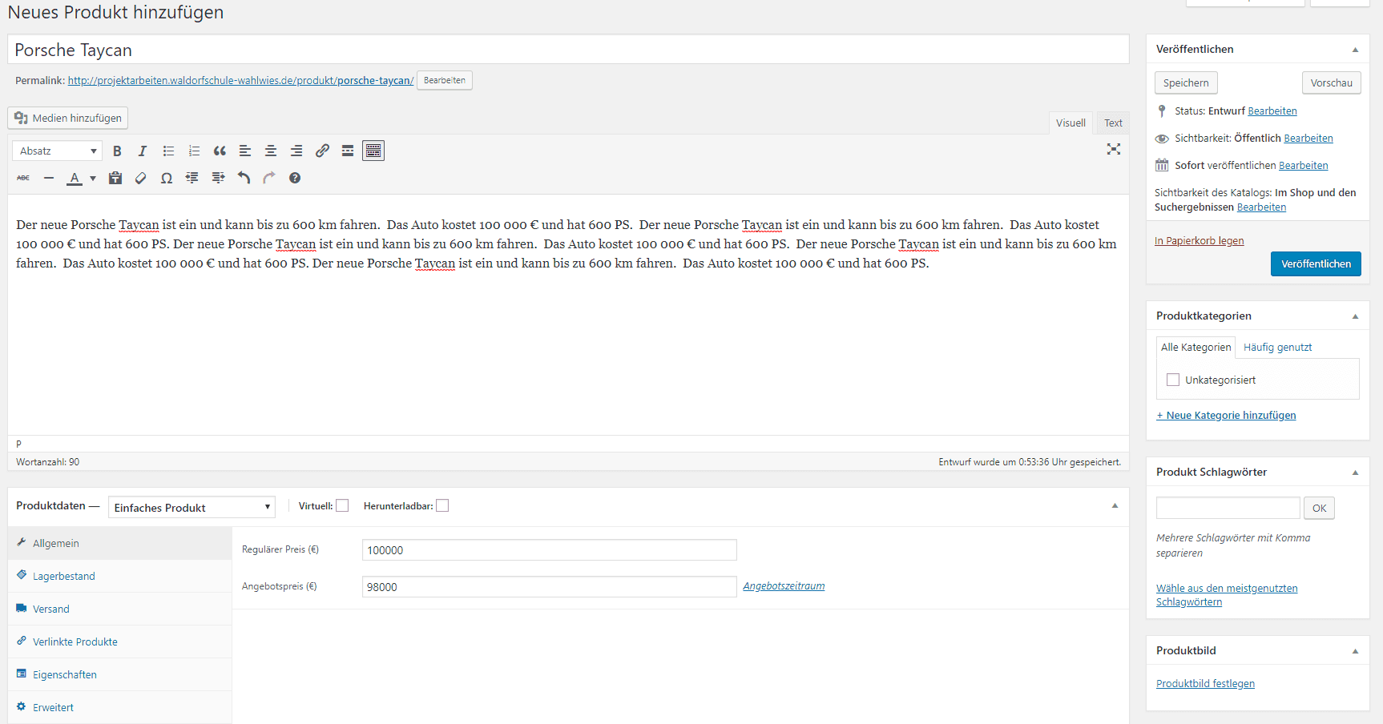
Task: Click the Angebotspreis input field
Action: (x=549, y=586)
